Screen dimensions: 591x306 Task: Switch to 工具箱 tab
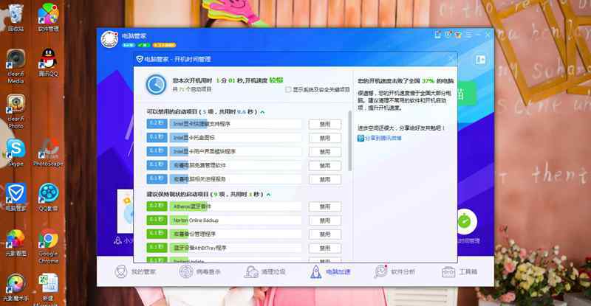[460, 271]
